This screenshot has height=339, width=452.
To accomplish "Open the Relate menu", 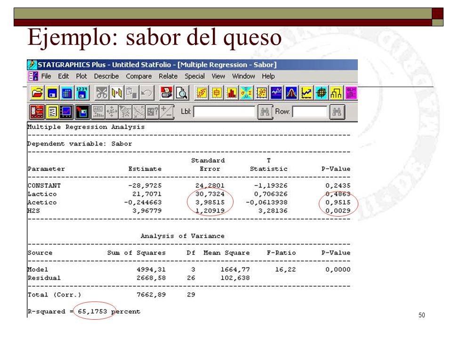I will coord(168,76).
